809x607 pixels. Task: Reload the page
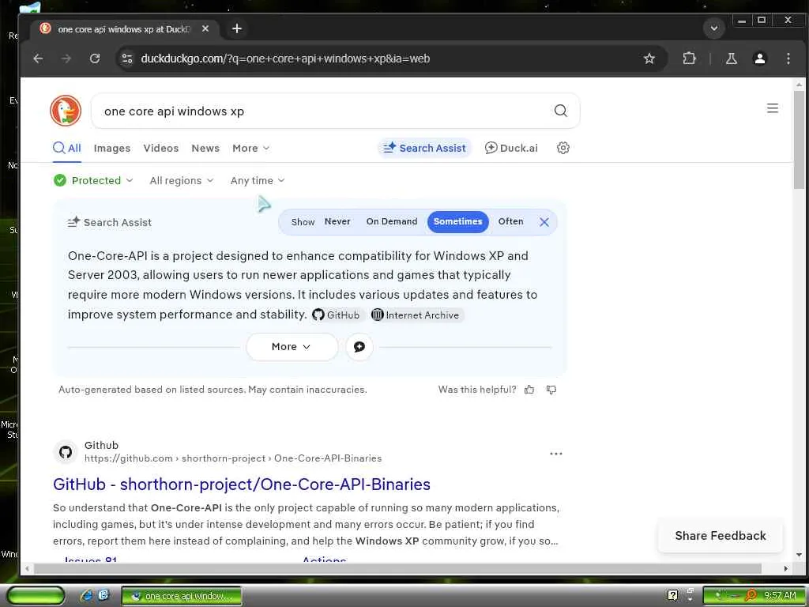95,58
